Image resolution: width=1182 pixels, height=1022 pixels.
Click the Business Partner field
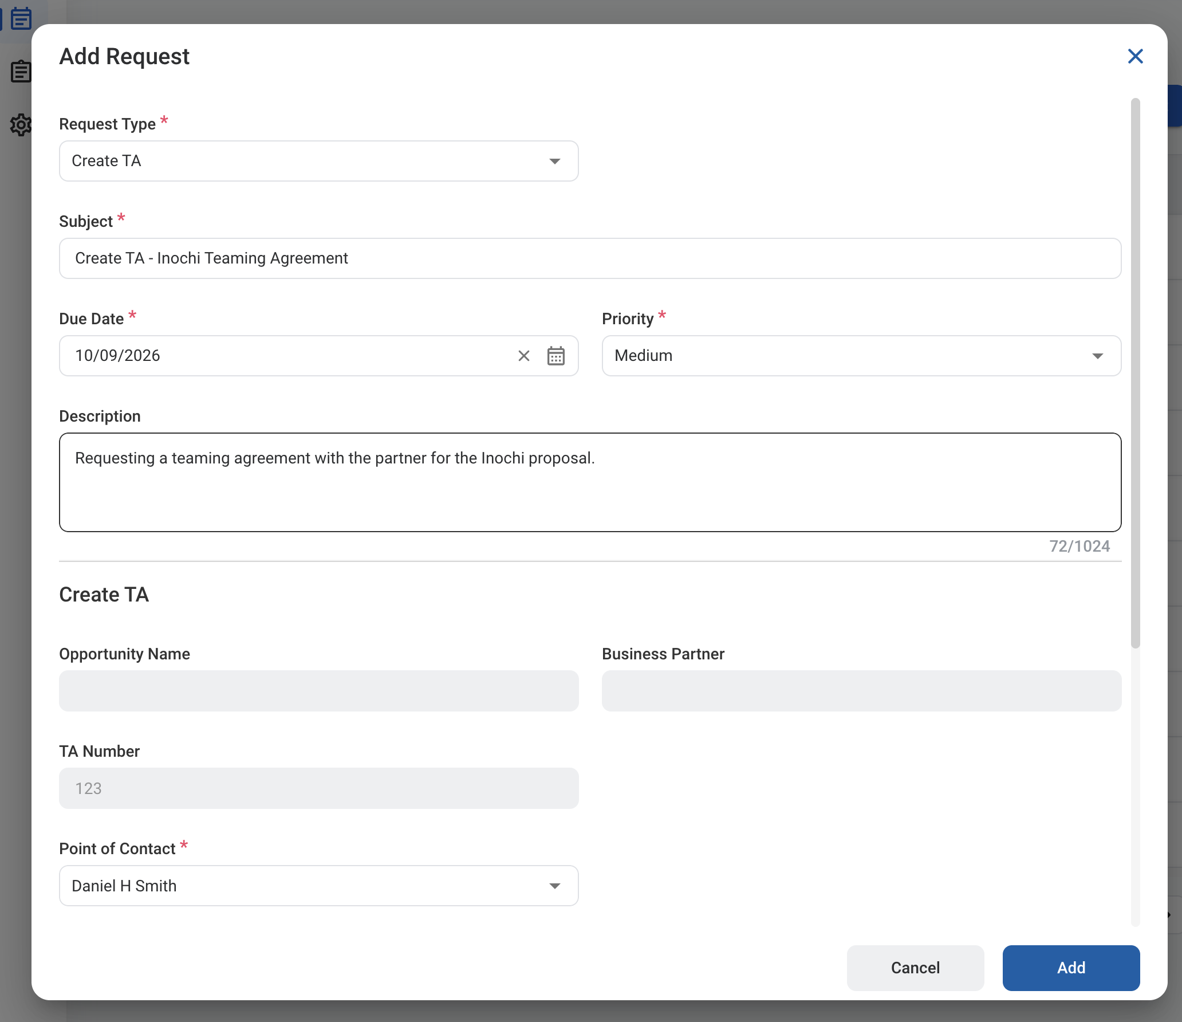click(861, 691)
